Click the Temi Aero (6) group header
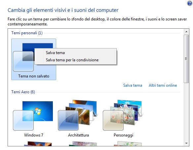The image size is (193, 150). point(23,92)
